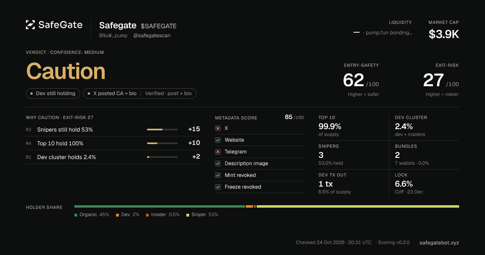485x255 pixels.
Task: Click the orange Dev legend swatch
Action: coord(117,215)
